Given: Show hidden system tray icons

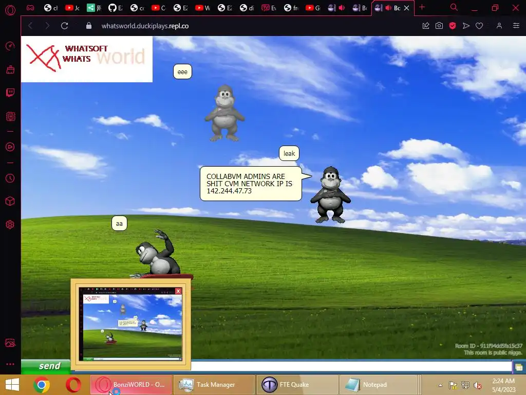Looking at the screenshot, I should coord(440,385).
